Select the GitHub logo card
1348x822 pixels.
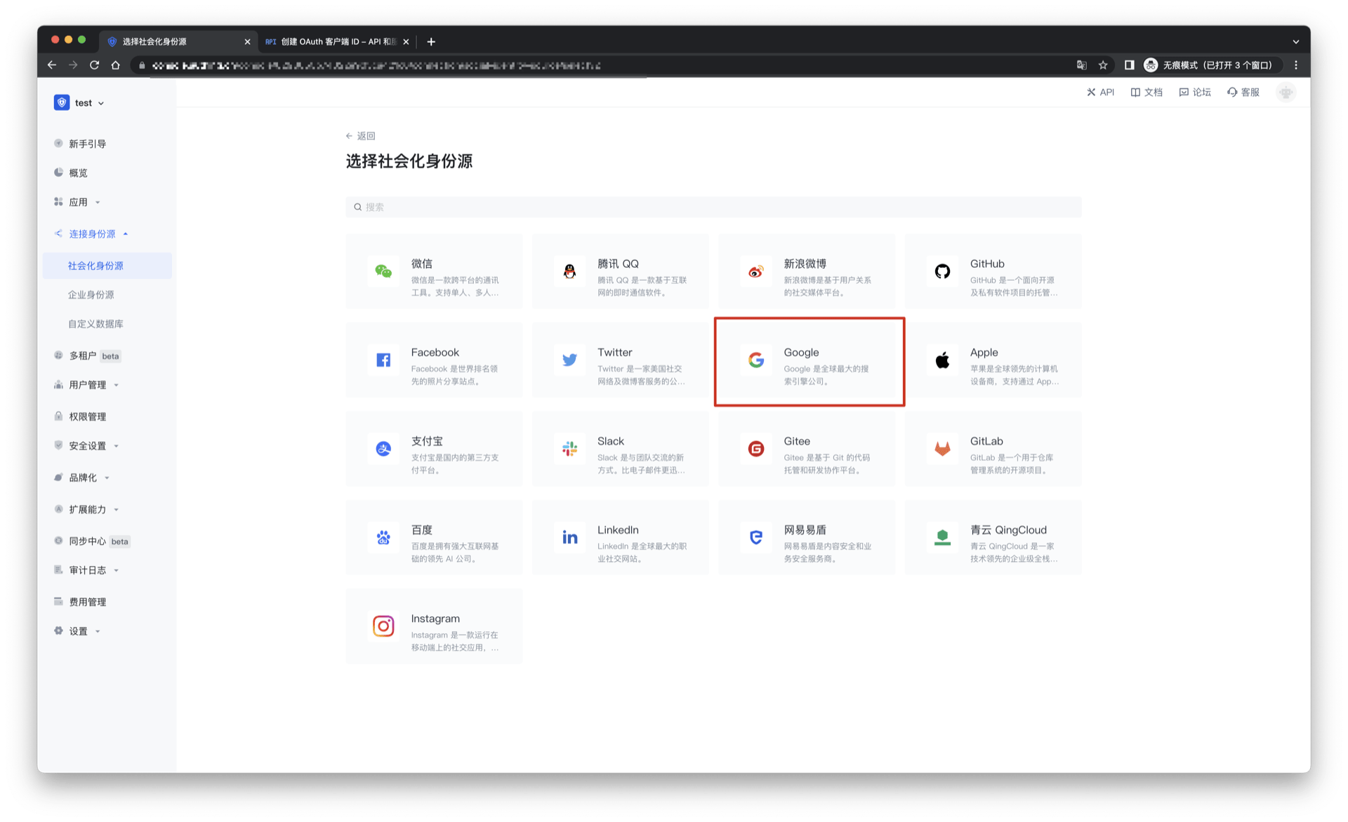tap(942, 271)
